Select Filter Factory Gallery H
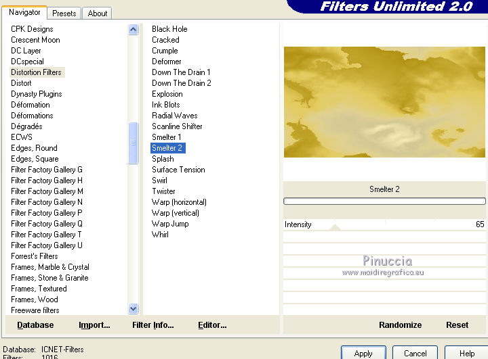The height and width of the screenshot is (359, 488). [x=47, y=181]
